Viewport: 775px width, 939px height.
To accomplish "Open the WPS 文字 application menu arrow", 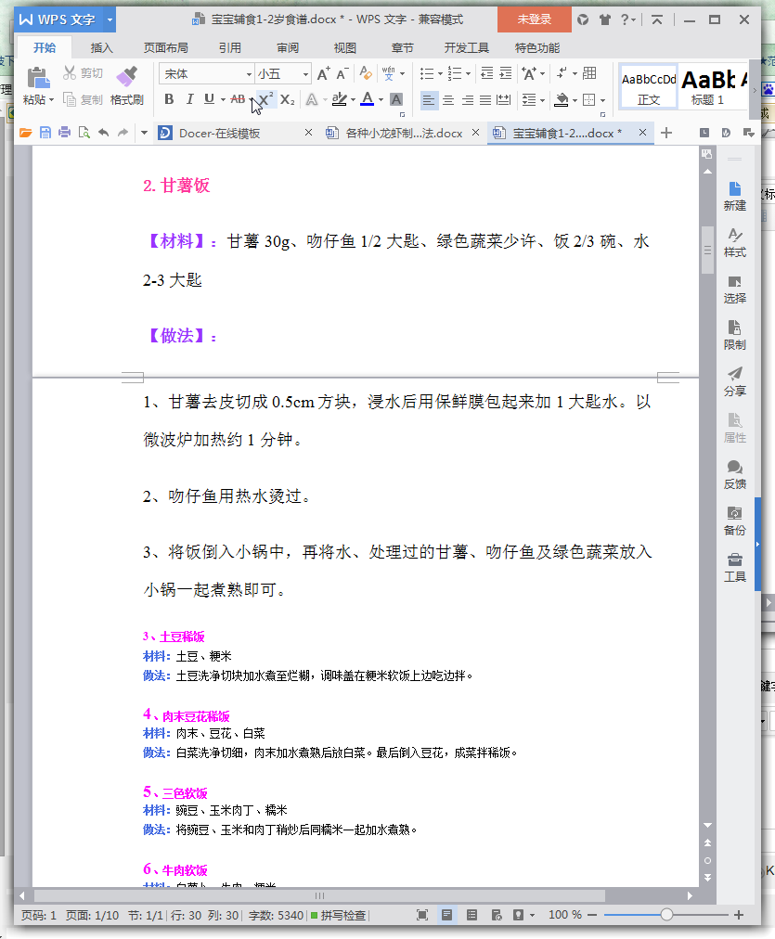I will click(x=110, y=19).
